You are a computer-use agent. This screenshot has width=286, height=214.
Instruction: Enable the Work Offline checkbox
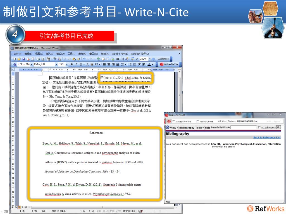tap(198, 121)
